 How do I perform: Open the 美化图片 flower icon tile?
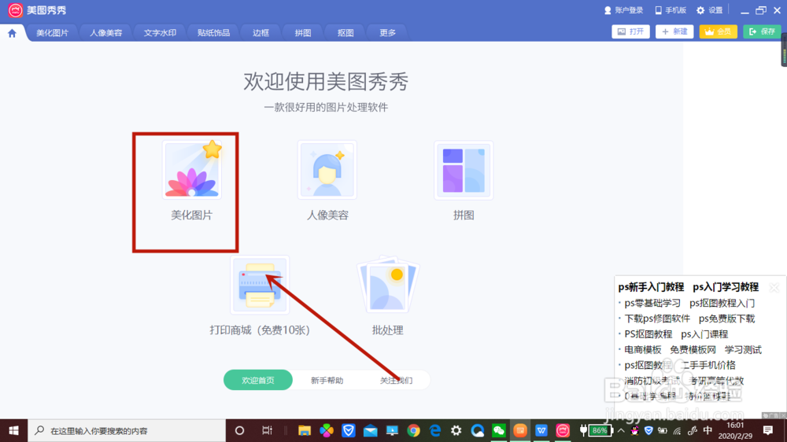click(x=192, y=170)
